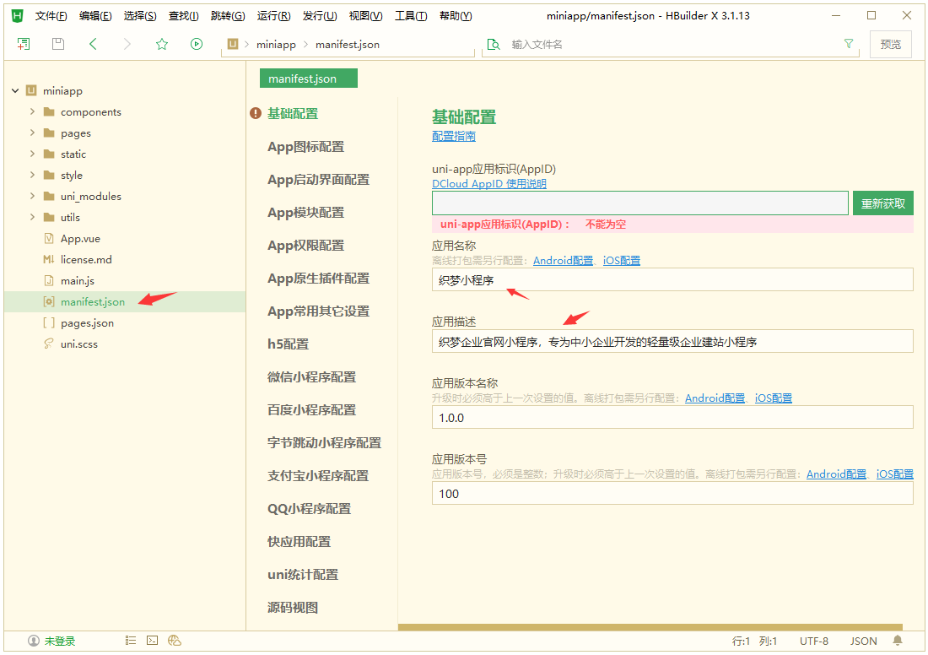Expand the uni_modules folder
928x655 pixels.
point(32,197)
